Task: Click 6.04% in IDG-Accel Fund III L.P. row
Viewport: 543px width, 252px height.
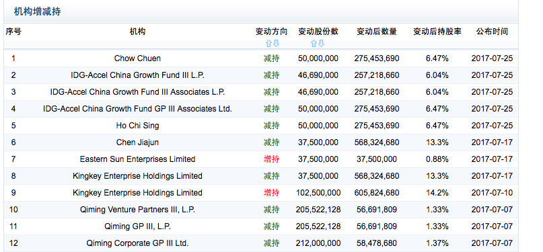Action: tap(437, 75)
